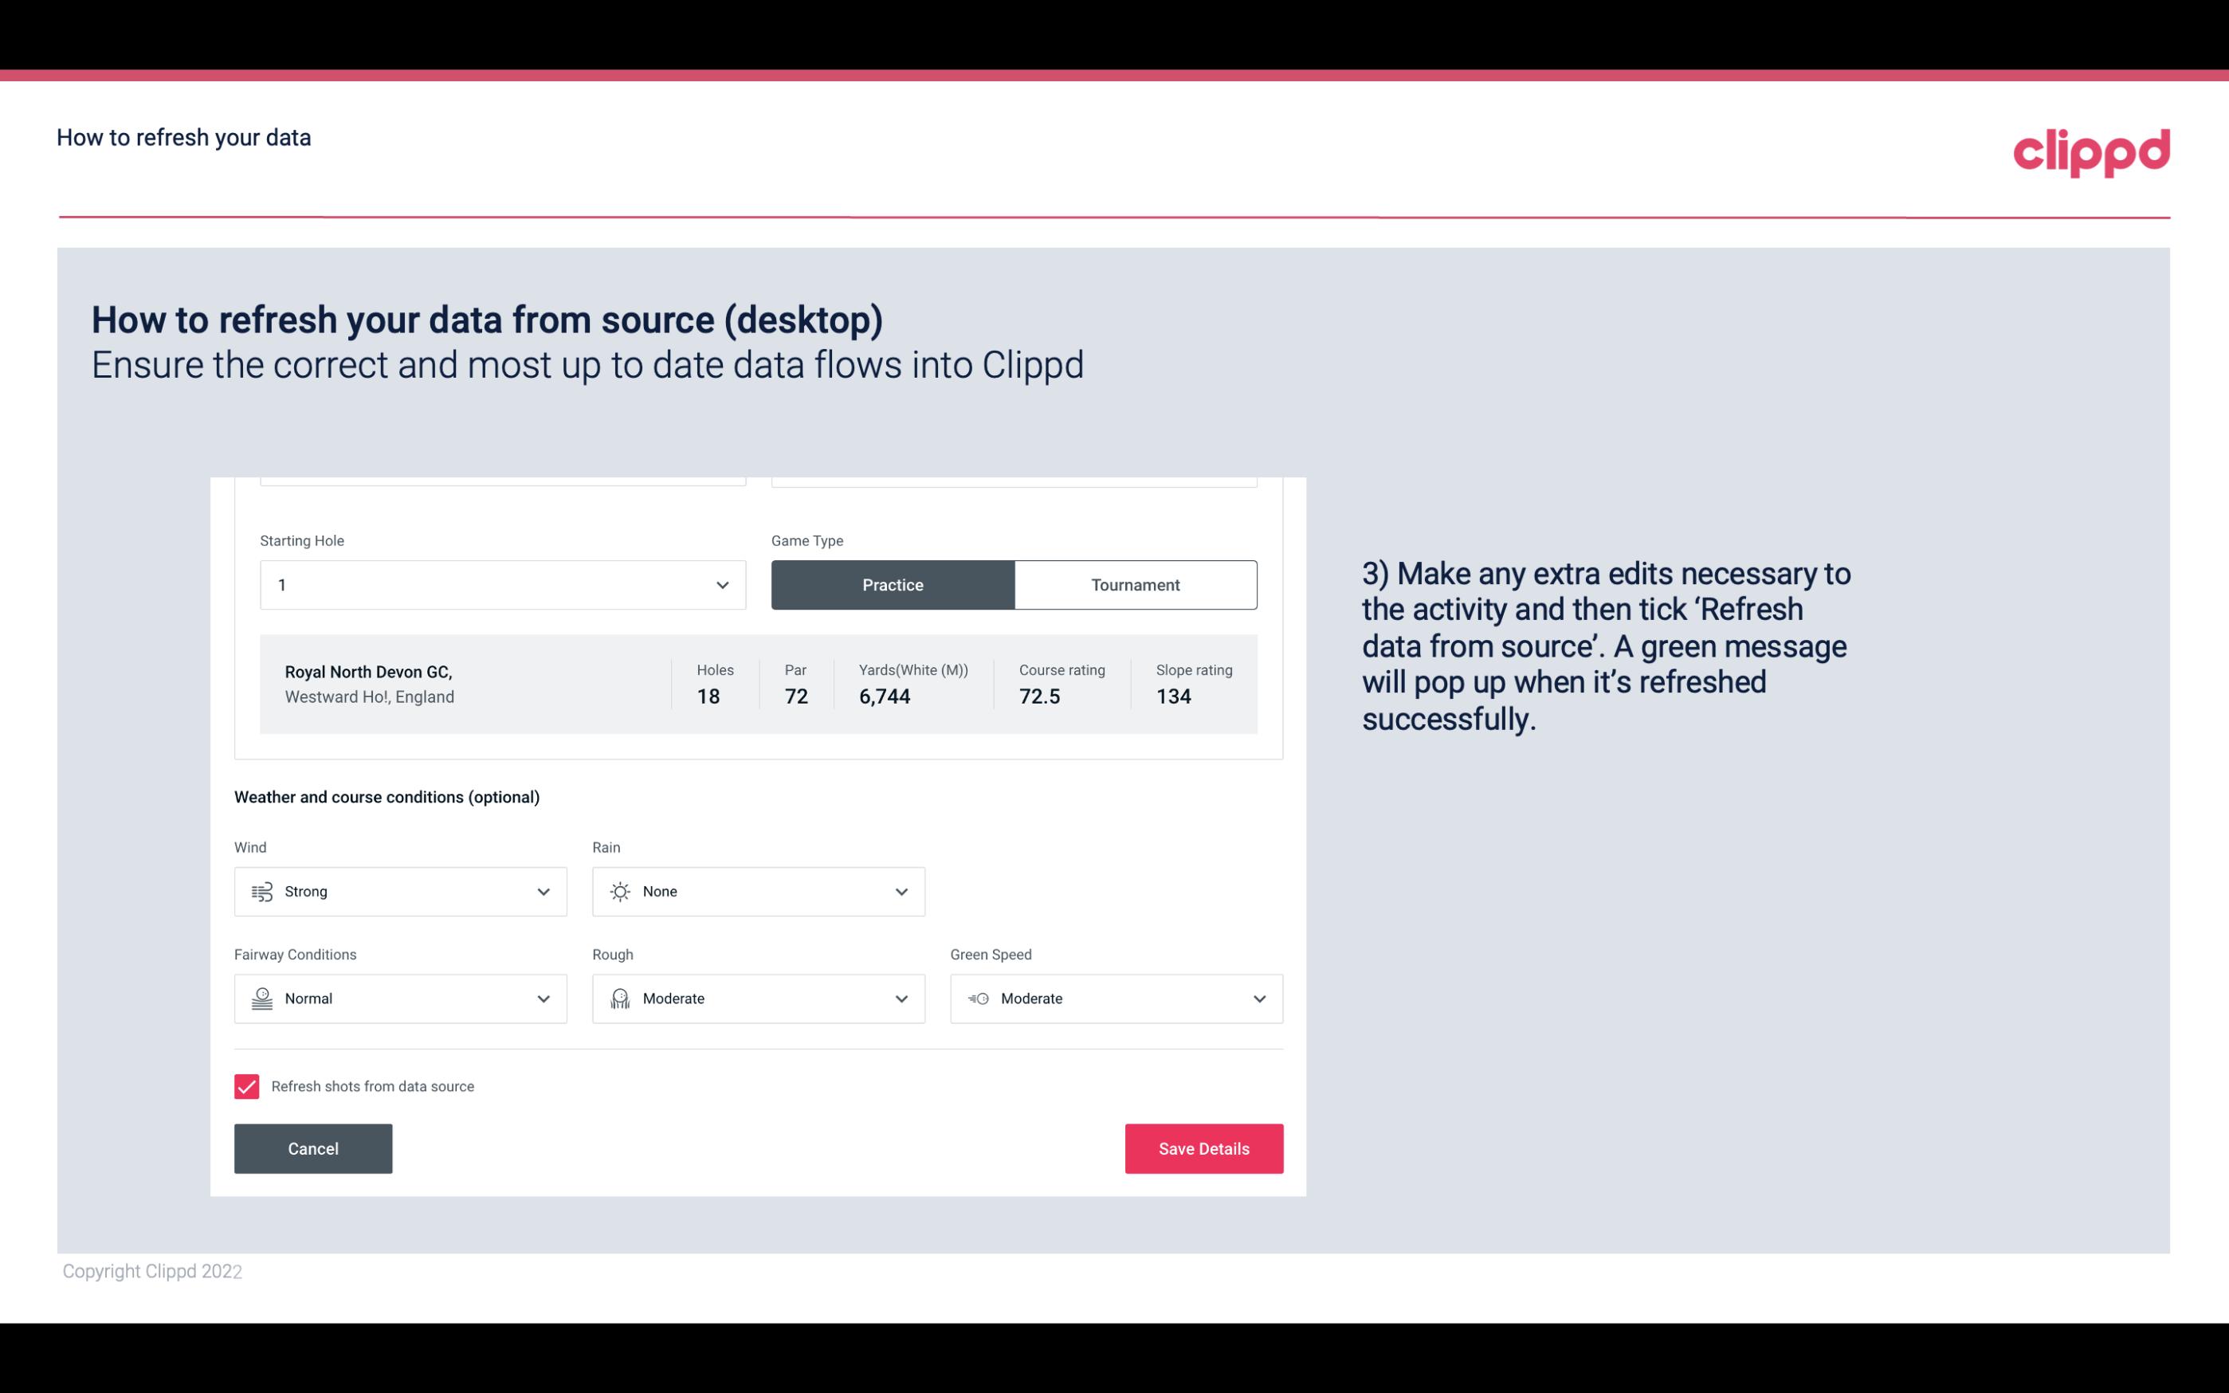Enable 'Refresh shots from data source' checkbox
This screenshot has height=1393, width=2229.
coord(245,1086)
